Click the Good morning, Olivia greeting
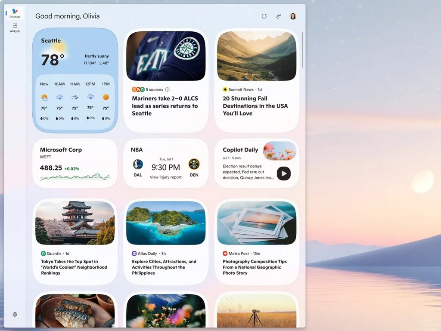This screenshot has width=441, height=331. click(x=68, y=16)
